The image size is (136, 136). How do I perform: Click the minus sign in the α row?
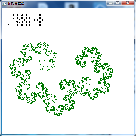[29, 15]
